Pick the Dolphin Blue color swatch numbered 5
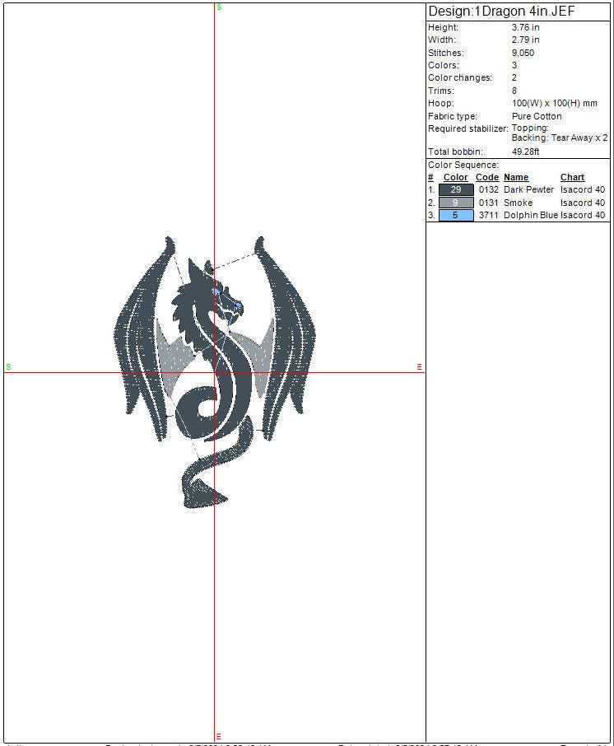The image size is (614, 746). tap(456, 216)
